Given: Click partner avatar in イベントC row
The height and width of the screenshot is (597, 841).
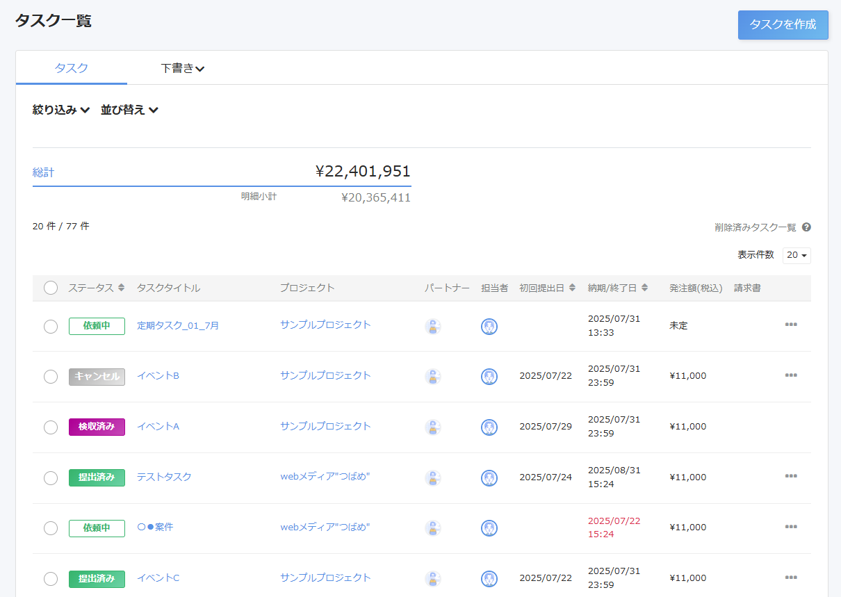Looking at the screenshot, I should pos(433,579).
